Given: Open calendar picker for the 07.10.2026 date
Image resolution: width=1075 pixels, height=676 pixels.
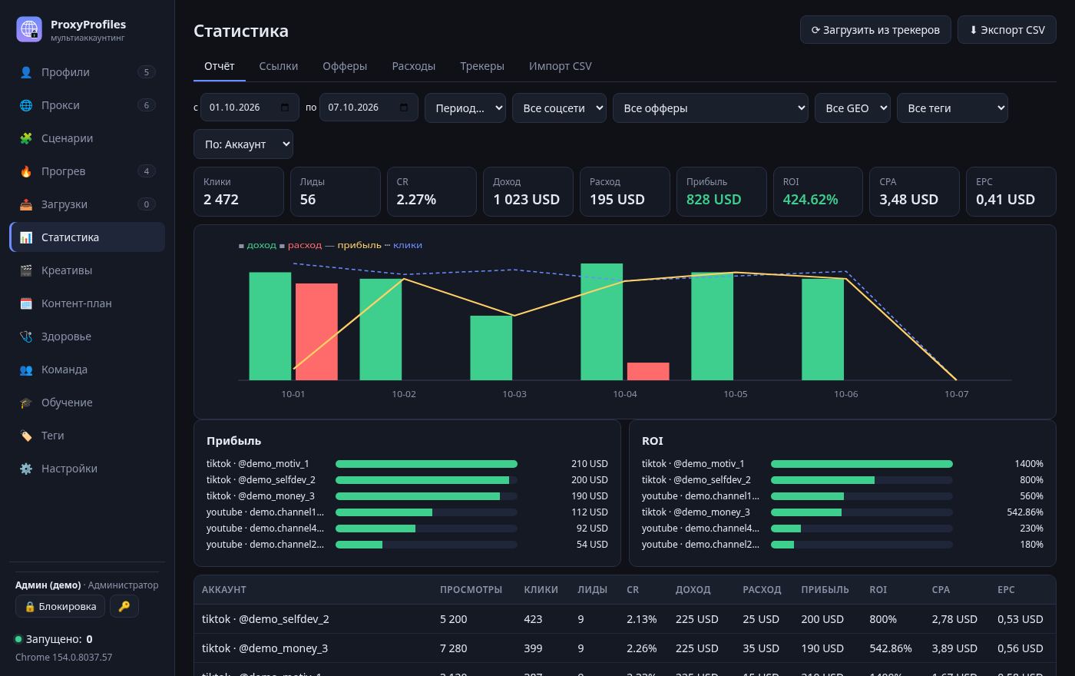Looking at the screenshot, I should [x=404, y=108].
